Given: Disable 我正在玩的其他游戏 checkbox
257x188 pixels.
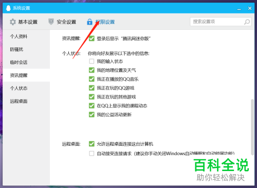Looking at the screenshot, I should [x=91, y=97].
